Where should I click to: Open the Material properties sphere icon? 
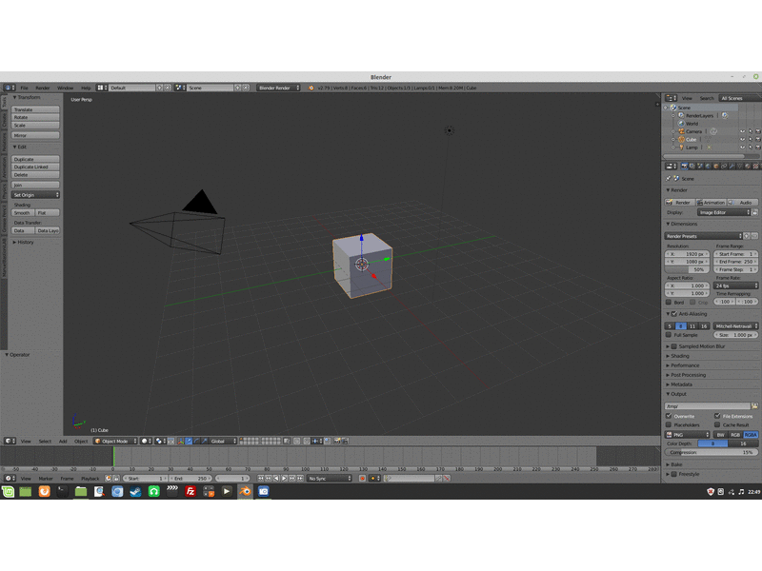point(748,166)
